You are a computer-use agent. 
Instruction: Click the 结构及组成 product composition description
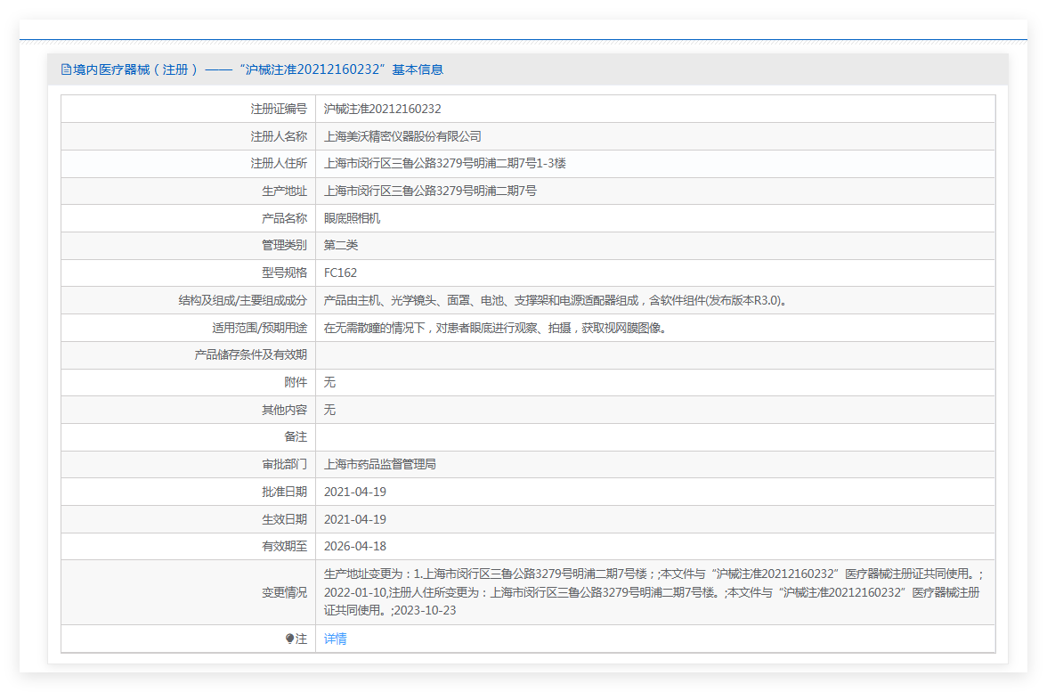pos(555,300)
